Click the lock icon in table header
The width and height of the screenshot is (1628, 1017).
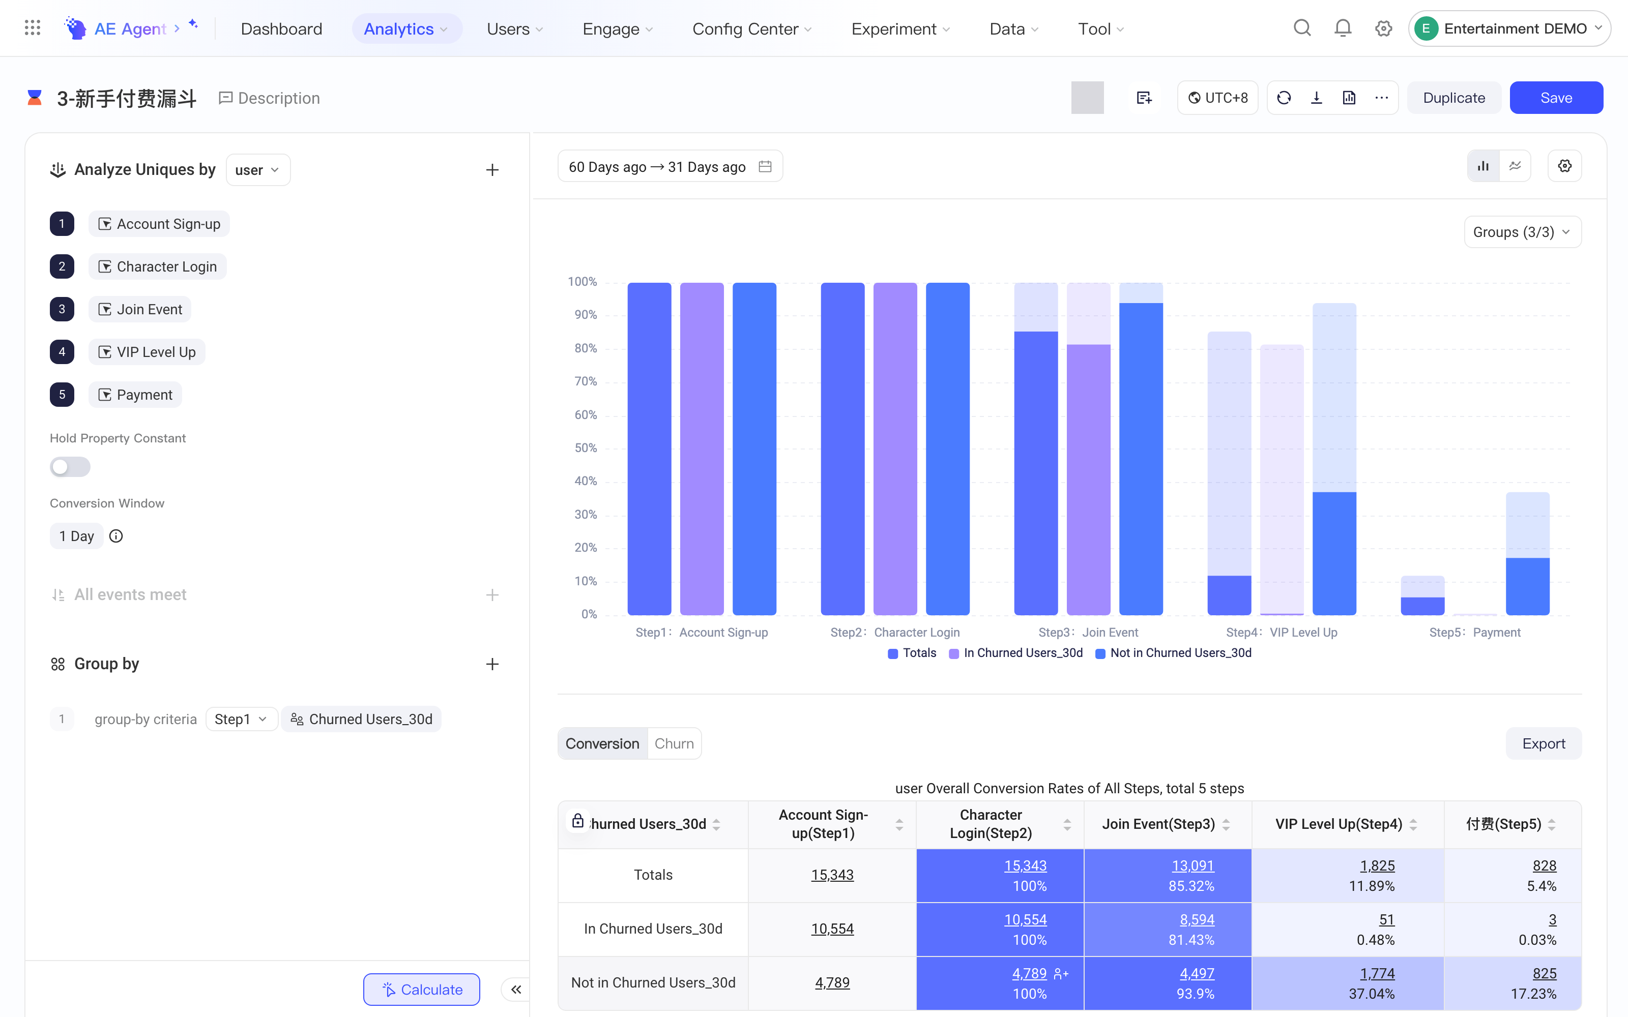[578, 821]
